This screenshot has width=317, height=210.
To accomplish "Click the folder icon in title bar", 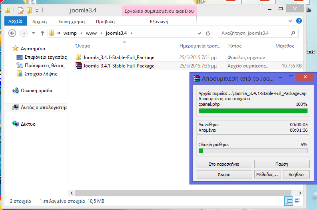I will 8,10.
